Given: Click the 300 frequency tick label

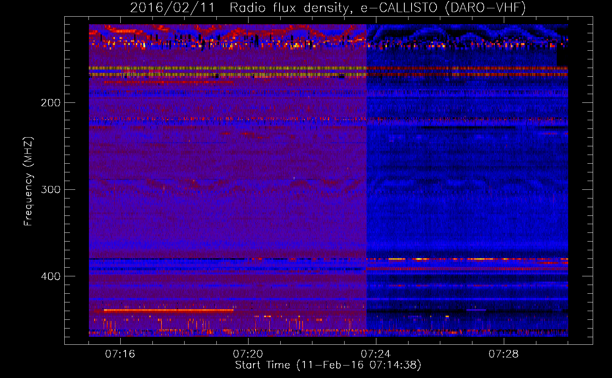Looking at the screenshot, I should (51, 189).
